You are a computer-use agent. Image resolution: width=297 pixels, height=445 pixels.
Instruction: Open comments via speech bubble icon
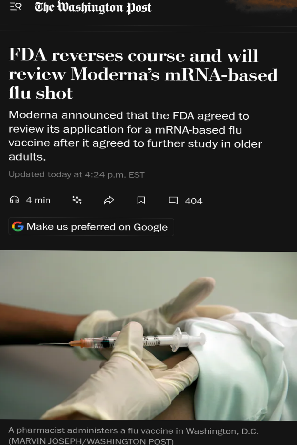point(173,200)
